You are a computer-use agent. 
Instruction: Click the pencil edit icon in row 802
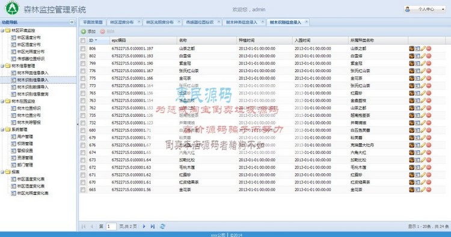423,56
